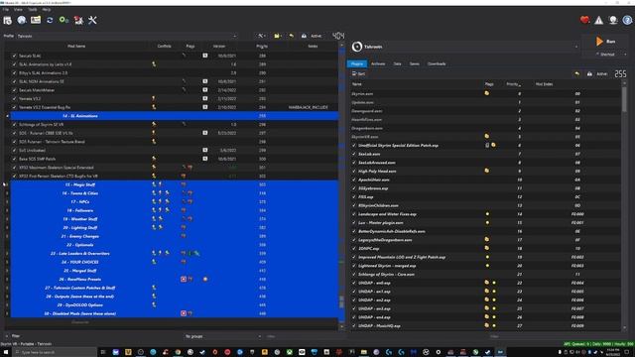Image resolution: width=635 pixels, height=357 pixels.
Task: Click flag icon on High Poly Head.esm row
Action: 487,171
